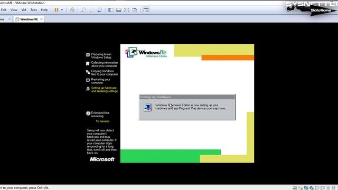Open the Edit menu
Image resolution: width=338 pixels, height=190 pixels.
pyautogui.click(x=4, y=10)
